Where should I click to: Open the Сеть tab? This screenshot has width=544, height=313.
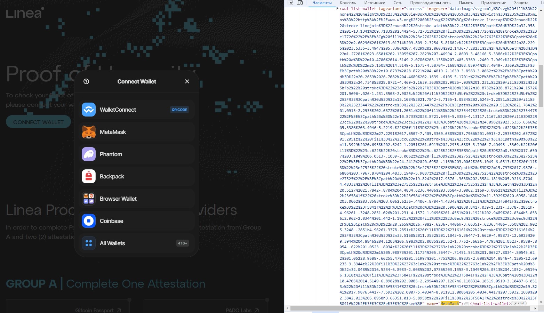tap(398, 3)
